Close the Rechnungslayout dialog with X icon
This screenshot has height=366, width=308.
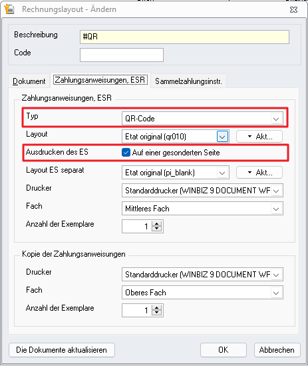pos(293,9)
